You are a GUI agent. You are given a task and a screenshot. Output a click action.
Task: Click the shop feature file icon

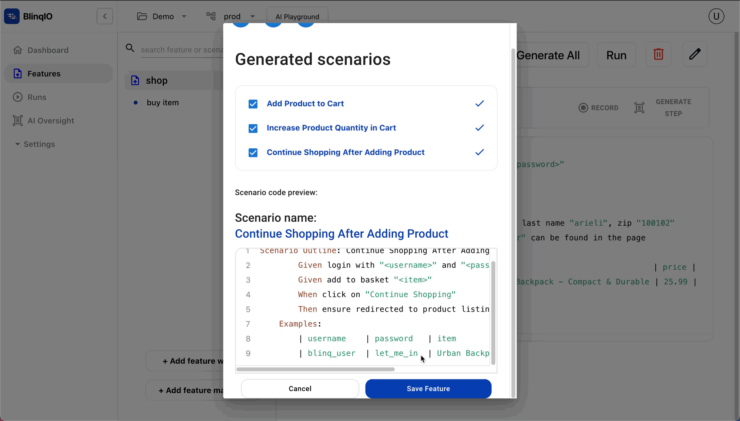[x=135, y=80]
